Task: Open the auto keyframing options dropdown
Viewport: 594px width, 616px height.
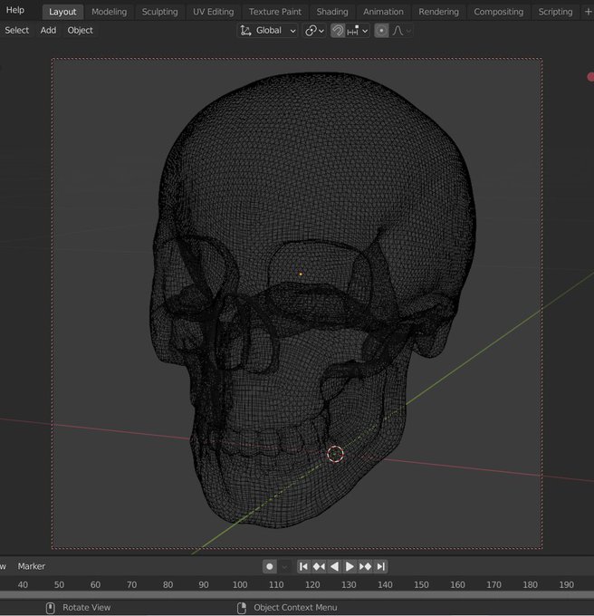Action: (x=284, y=566)
